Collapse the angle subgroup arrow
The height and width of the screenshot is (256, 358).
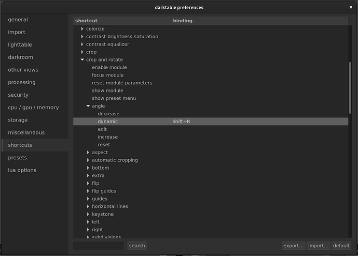tap(88, 106)
